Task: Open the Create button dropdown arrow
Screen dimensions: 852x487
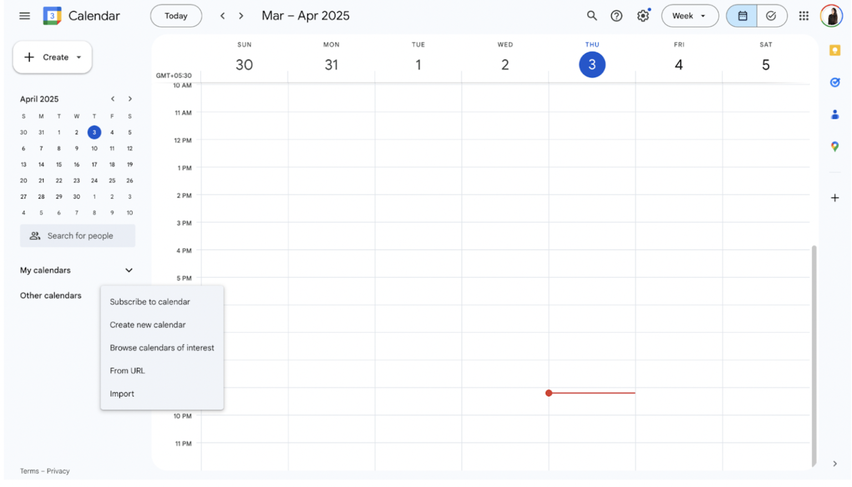Action: (78, 57)
